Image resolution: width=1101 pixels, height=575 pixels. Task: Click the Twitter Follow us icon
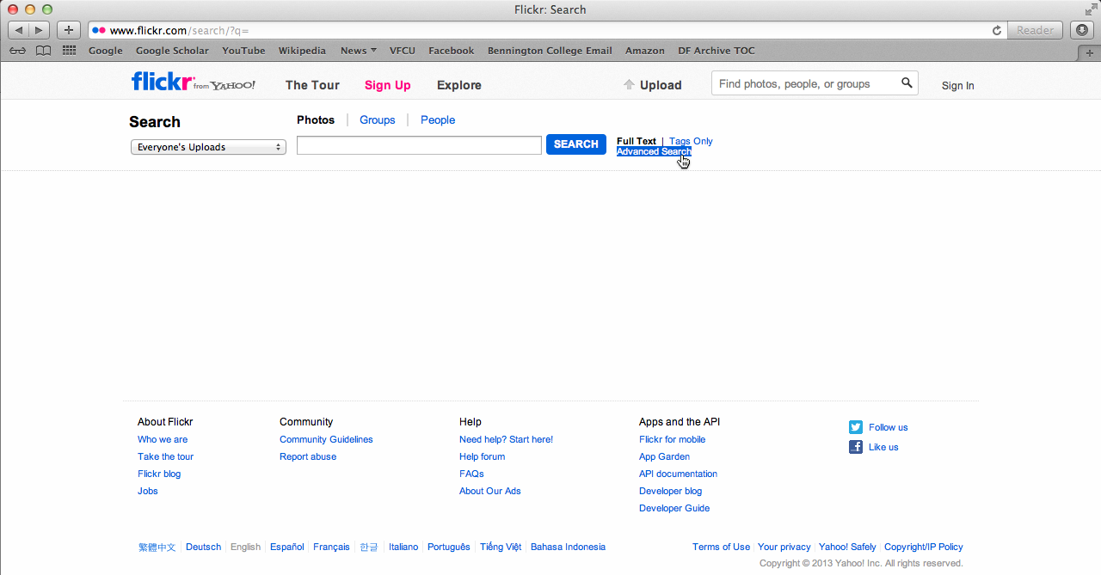[x=856, y=427]
